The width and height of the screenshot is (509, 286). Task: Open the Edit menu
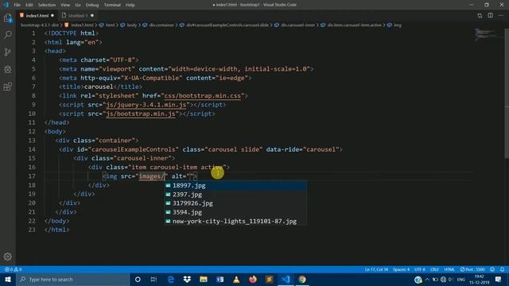click(29, 5)
